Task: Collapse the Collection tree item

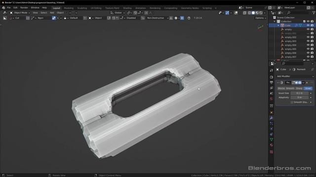Action: [275, 22]
